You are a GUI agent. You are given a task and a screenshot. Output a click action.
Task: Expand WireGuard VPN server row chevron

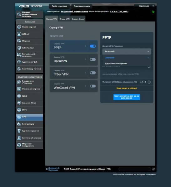(x=85, y=86)
